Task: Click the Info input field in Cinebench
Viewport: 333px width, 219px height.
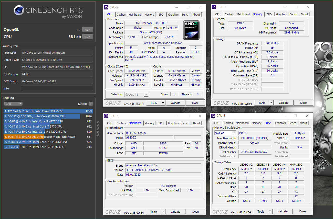Action: (x=57, y=88)
